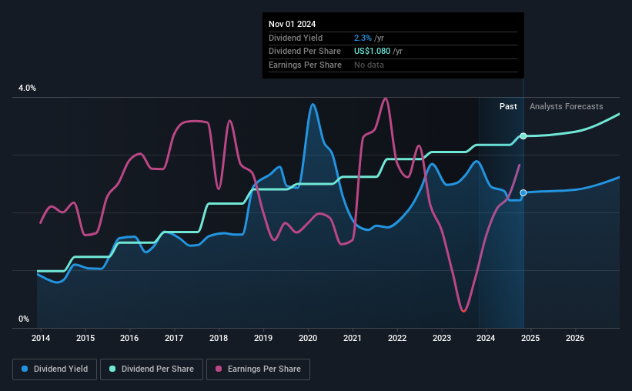Select the teal Dividend Per Share data point marker
The image size is (632, 391).
click(x=523, y=135)
